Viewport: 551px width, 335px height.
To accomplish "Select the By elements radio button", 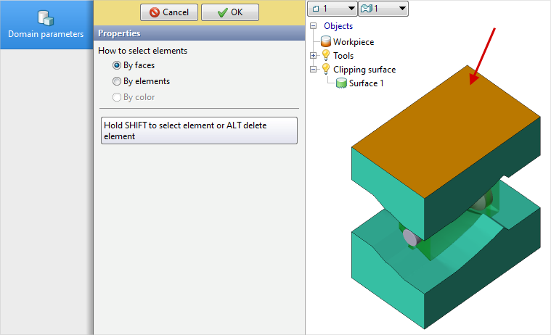I will (x=117, y=81).
